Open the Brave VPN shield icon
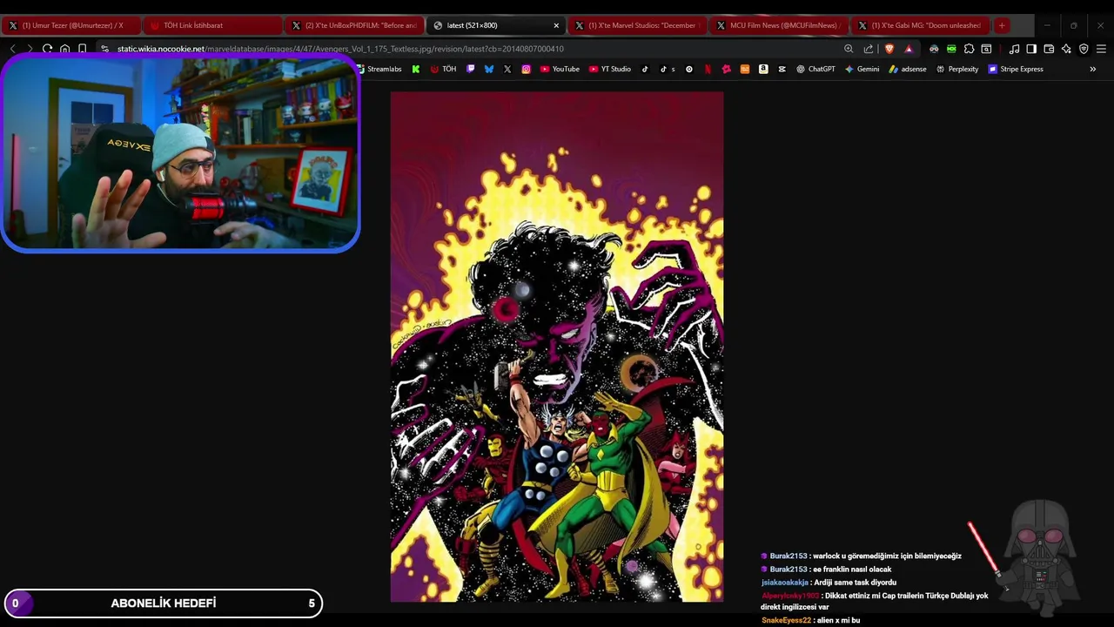The width and height of the screenshot is (1114, 627). [x=1084, y=49]
